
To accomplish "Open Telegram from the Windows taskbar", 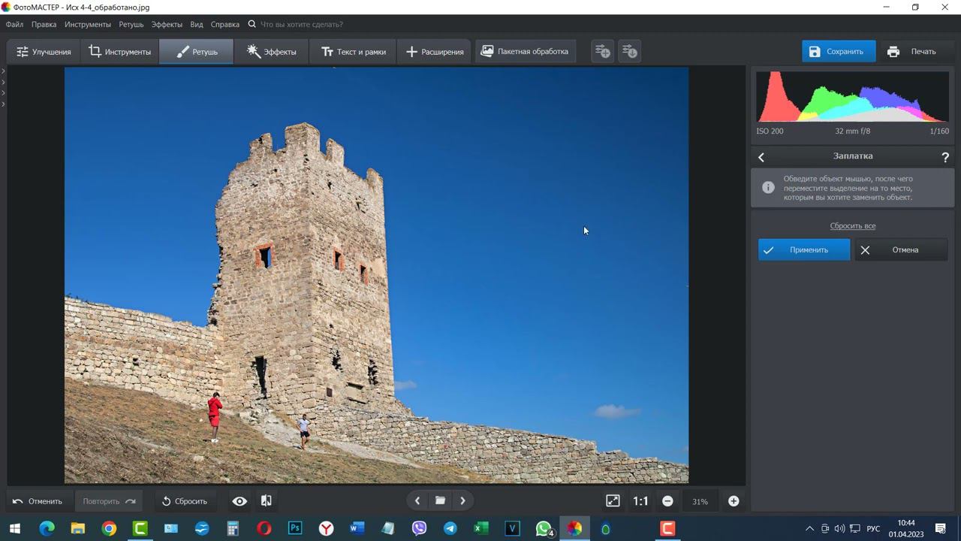I will (450, 529).
